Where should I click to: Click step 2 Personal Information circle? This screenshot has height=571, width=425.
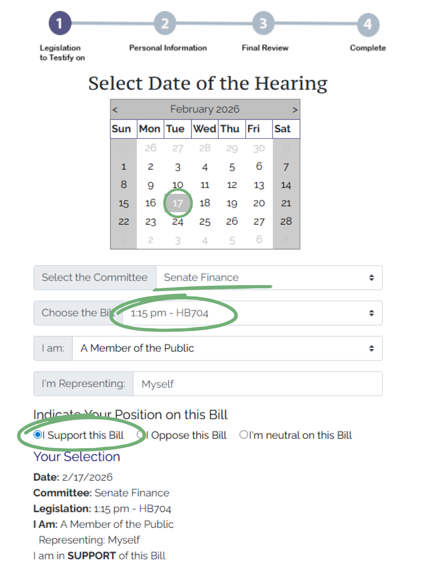pyautogui.click(x=165, y=24)
